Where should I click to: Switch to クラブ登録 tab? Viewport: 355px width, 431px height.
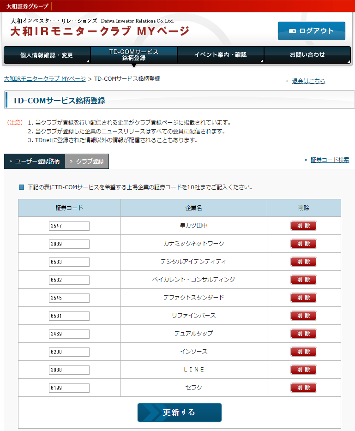(87, 162)
